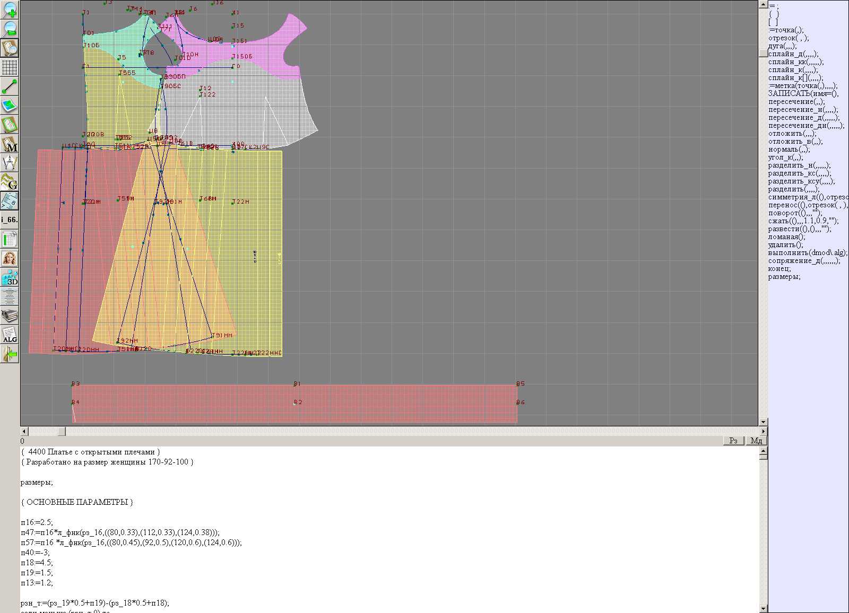
Task: Toggle the grid display icon
Action: point(10,67)
